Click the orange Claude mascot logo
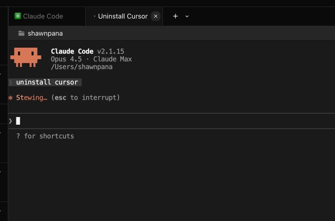This screenshot has height=221, width=335. (x=26, y=57)
